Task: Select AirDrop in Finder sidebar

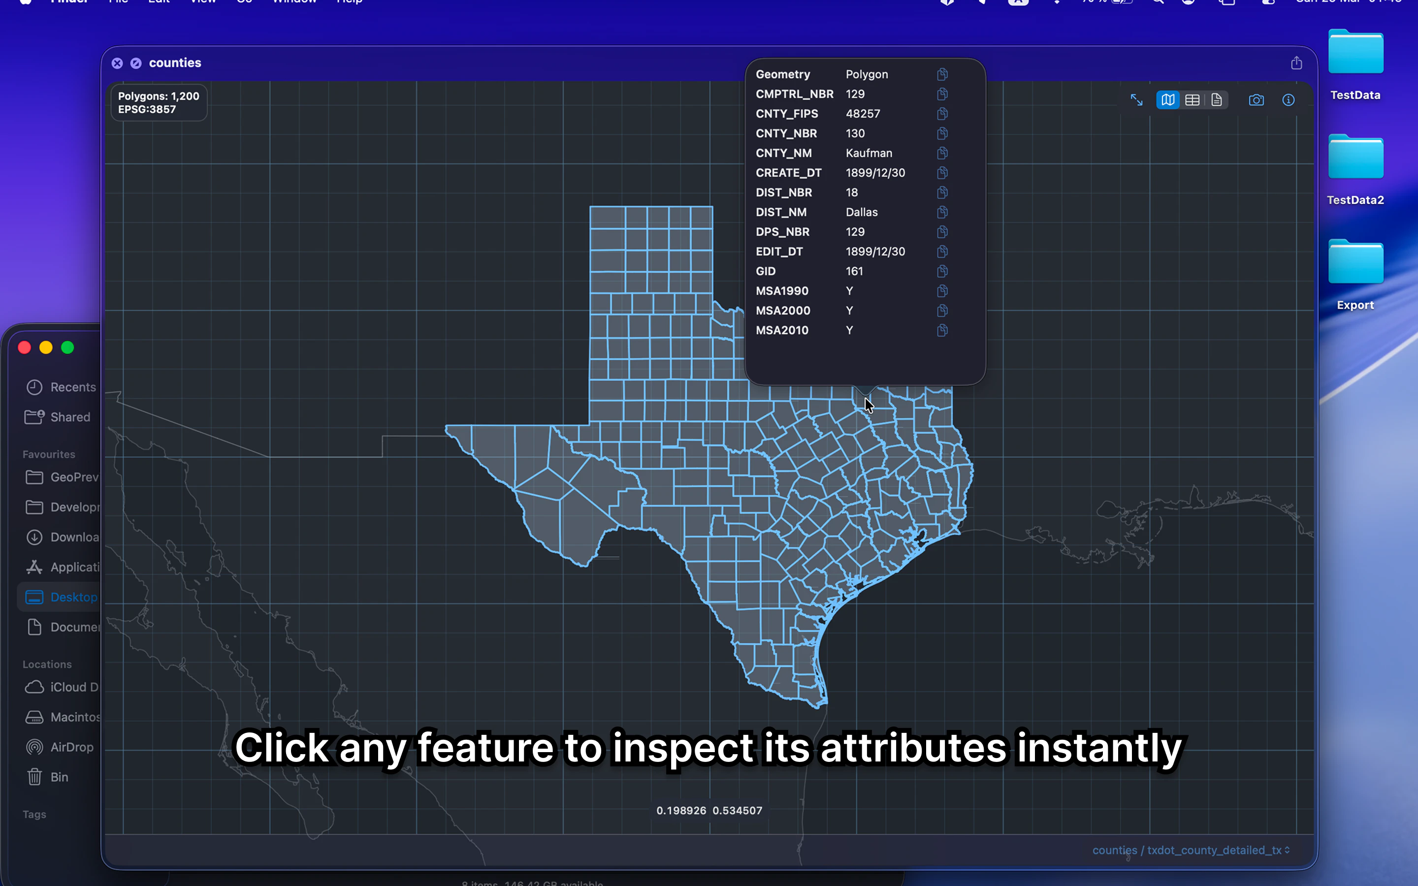Action: coord(71,747)
